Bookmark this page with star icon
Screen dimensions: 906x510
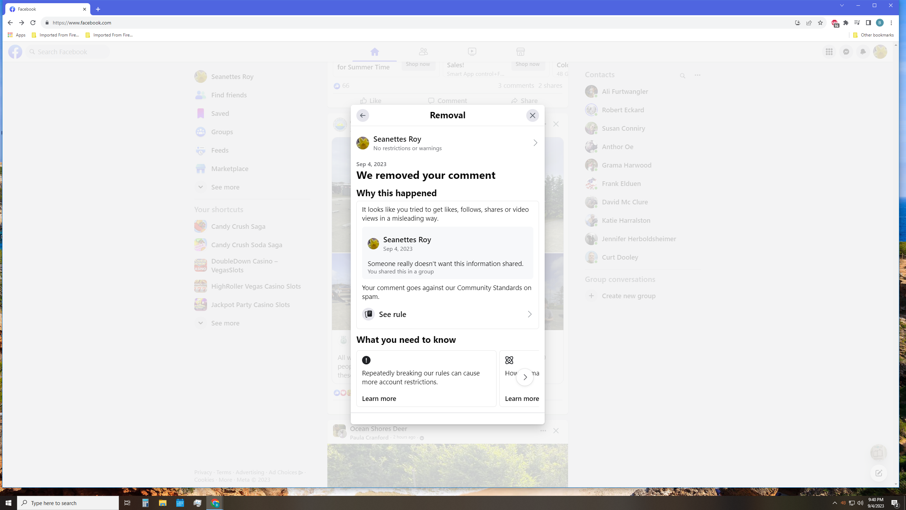pos(820,23)
